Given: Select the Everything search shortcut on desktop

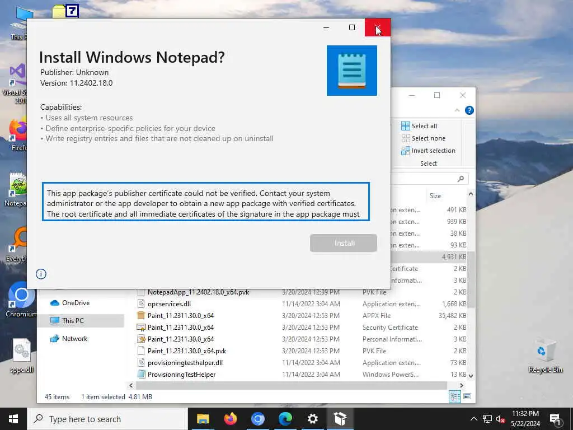Looking at the screenshot, I should [16, 245].
